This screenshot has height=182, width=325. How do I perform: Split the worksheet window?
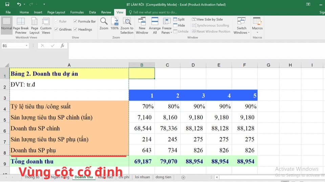pos(179,19)
